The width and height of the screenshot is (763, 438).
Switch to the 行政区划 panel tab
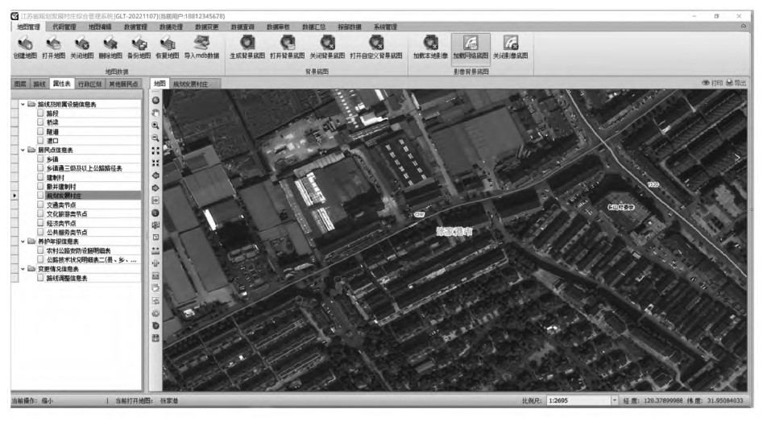[x=89, y=84]
